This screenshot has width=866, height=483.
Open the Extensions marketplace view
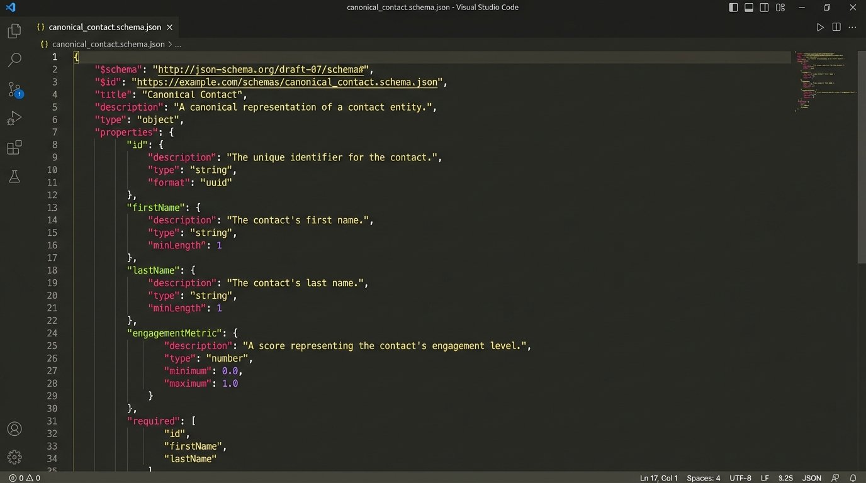tap(14, 148)
